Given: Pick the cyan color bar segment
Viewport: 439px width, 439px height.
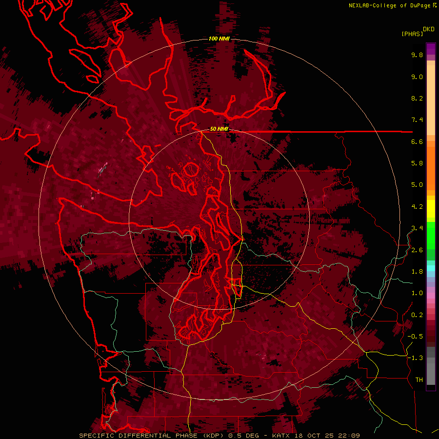Looking at the screenshot, I should click(x=431, y=268).
